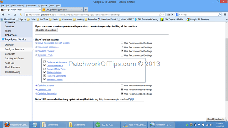
Task: Go back using the browser back arrow
Action: click(x=3, y=15)
